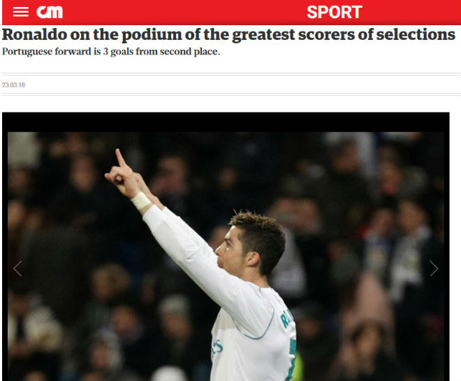Open the main Ronaldo gallery photo
461x381 pixels.
[226, 256]
